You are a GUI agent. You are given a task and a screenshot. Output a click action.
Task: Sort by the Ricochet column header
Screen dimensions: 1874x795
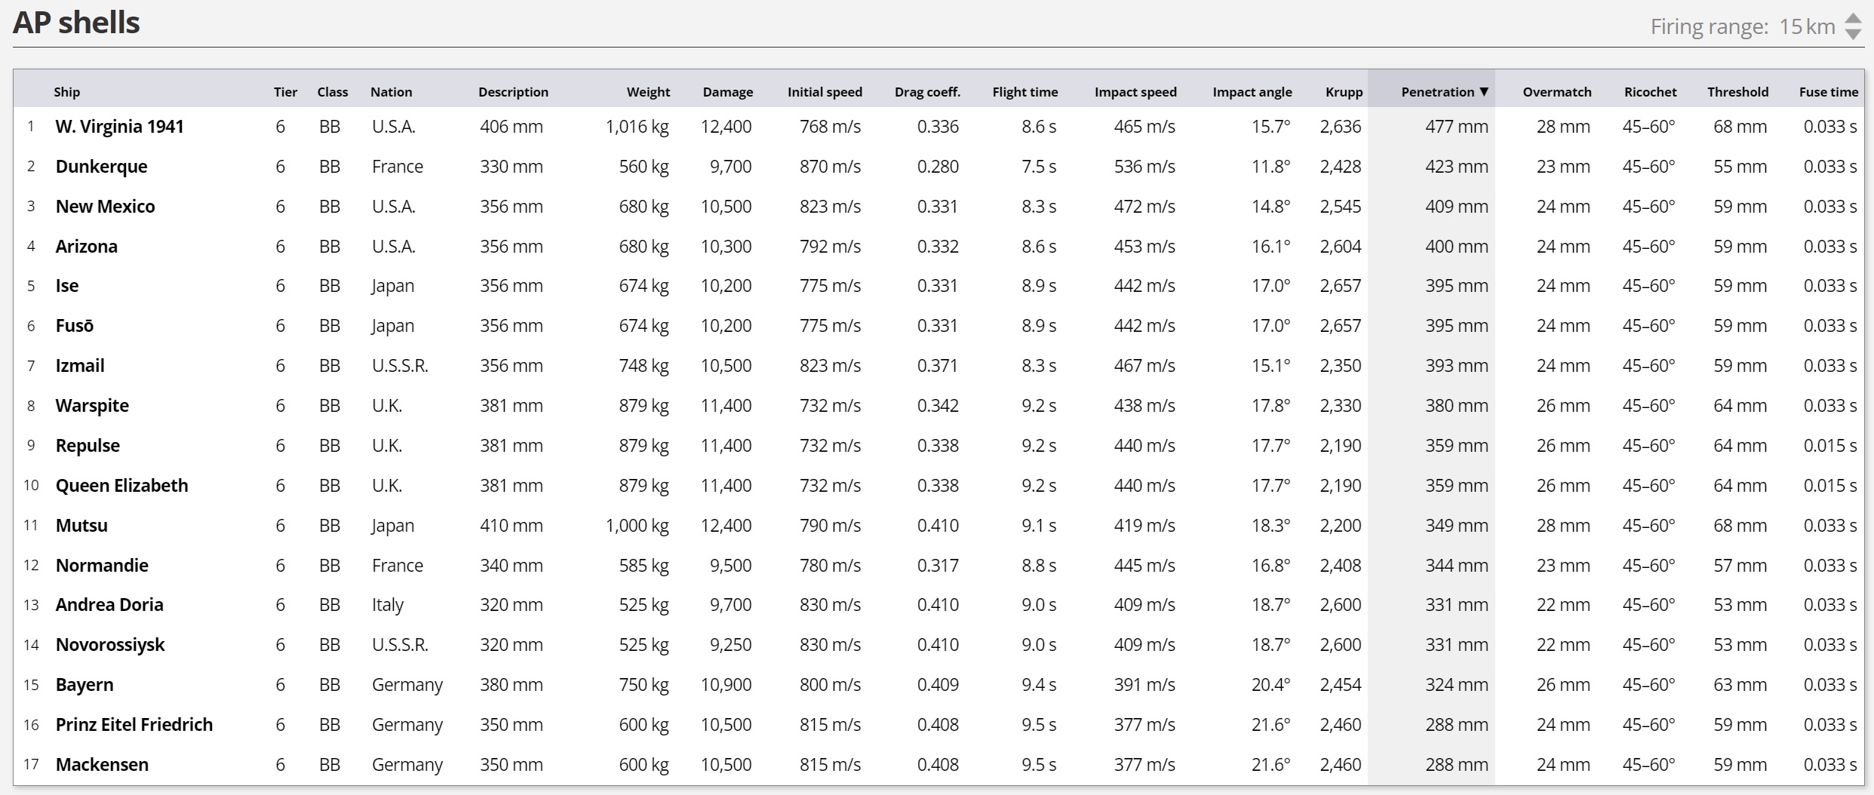[x=1651, y=92]
